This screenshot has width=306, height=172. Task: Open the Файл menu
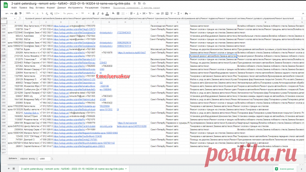coord(14,7)
